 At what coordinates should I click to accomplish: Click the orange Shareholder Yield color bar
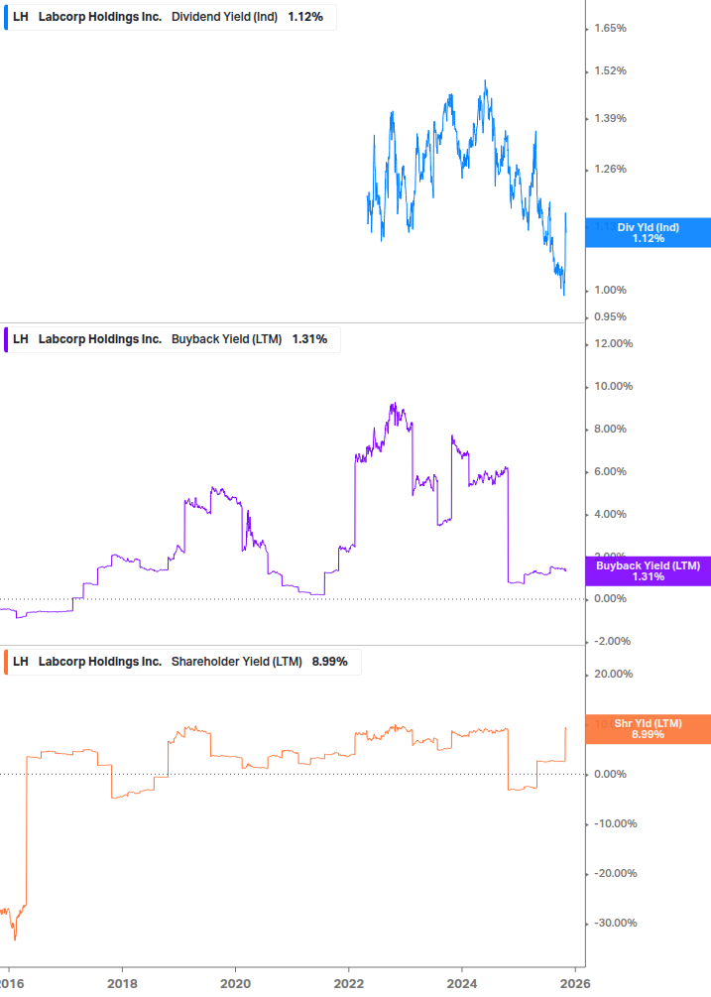pyautogui.click(x=6, y=662)
